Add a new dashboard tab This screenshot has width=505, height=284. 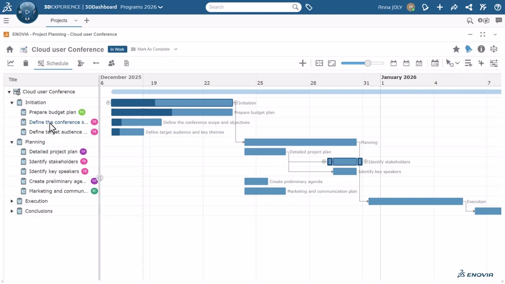click(x=87, y=21)
